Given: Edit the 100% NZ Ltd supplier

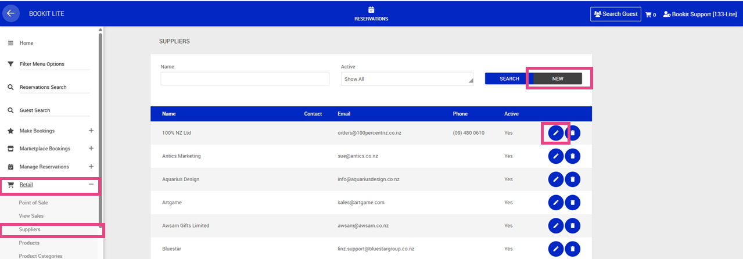Looking at the screenshot, I should click(556, 133).
